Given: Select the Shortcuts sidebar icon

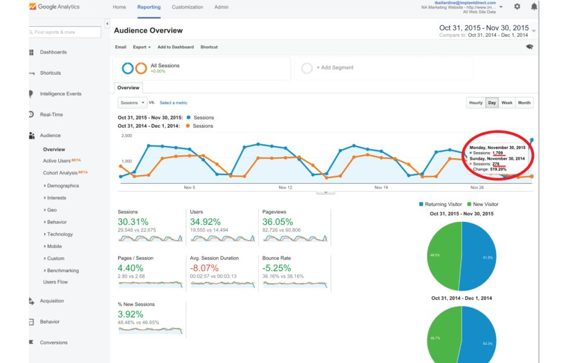Looking at the screenshot, I should 31,73.
